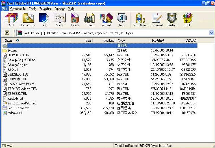Open the Help menu
The height and width of the screenshot is (148, 215).
point(71,9)
